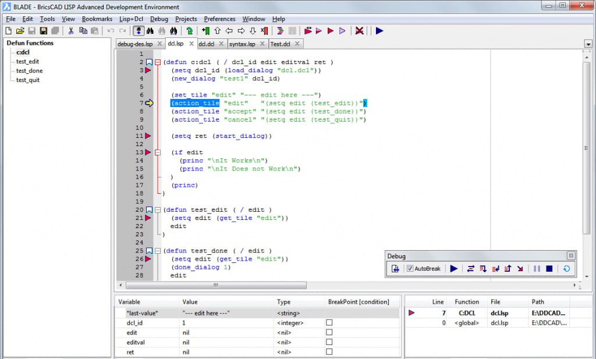Switch to the syntax.lsp tab
596x359 pixels.
[x=242, y=44]
